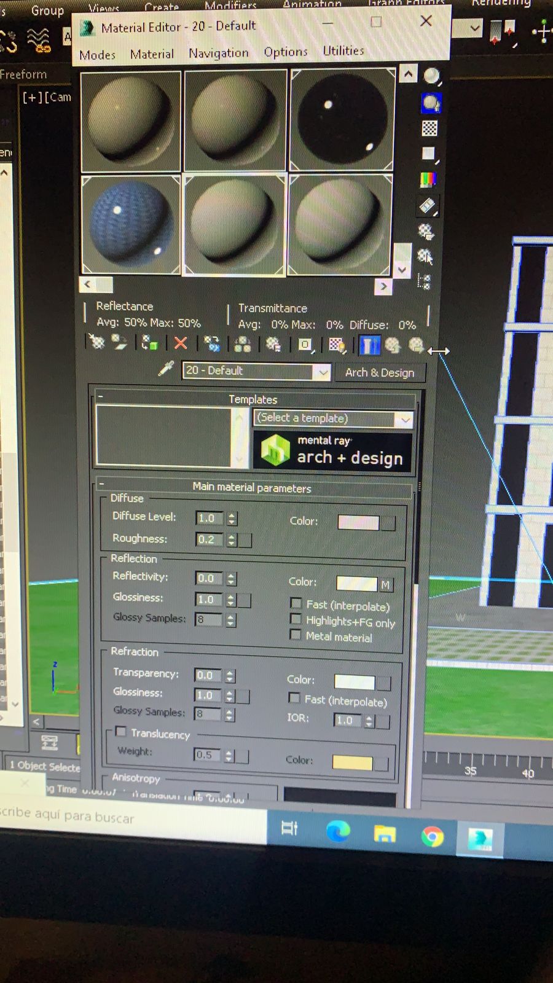Click the Task View taskbar icon
The image size is (553, 983).
[x=289, y=829]
